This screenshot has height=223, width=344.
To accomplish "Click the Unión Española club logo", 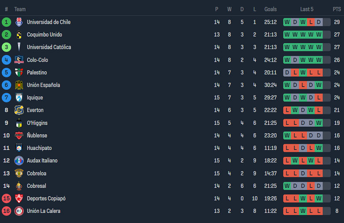I will click(19, 85).
